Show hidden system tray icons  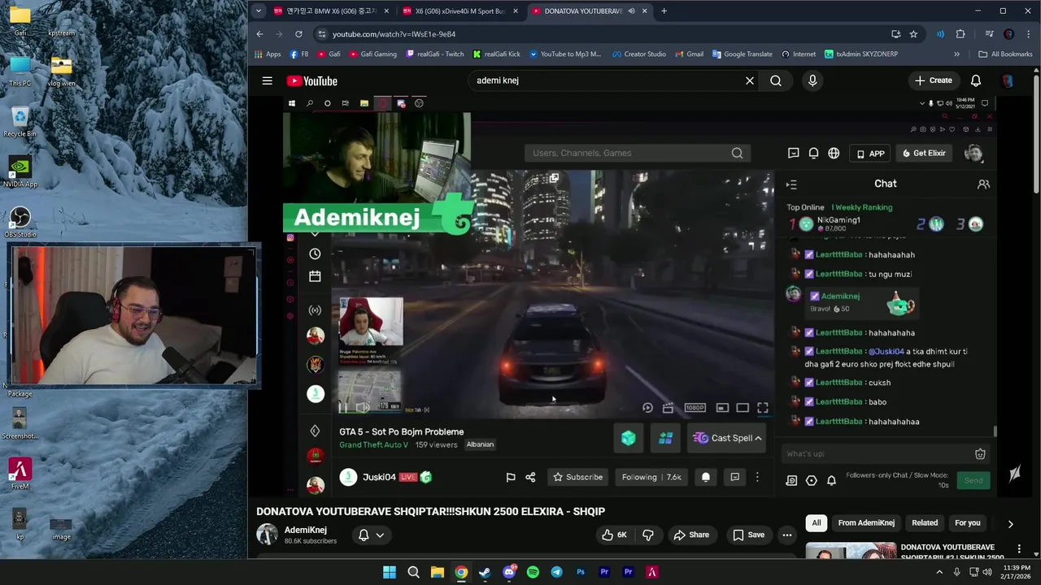pyautogui.click(x=939, y=572)
